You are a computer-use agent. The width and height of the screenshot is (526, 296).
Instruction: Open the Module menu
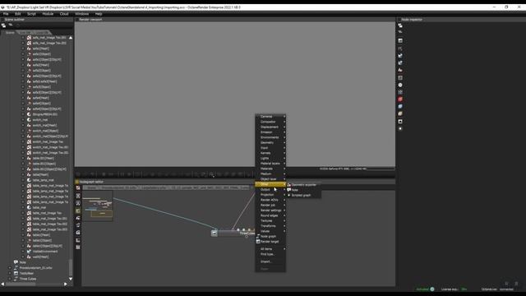(x=48, y=14)
